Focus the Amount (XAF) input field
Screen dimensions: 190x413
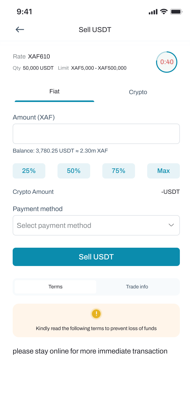click(96, 134)
